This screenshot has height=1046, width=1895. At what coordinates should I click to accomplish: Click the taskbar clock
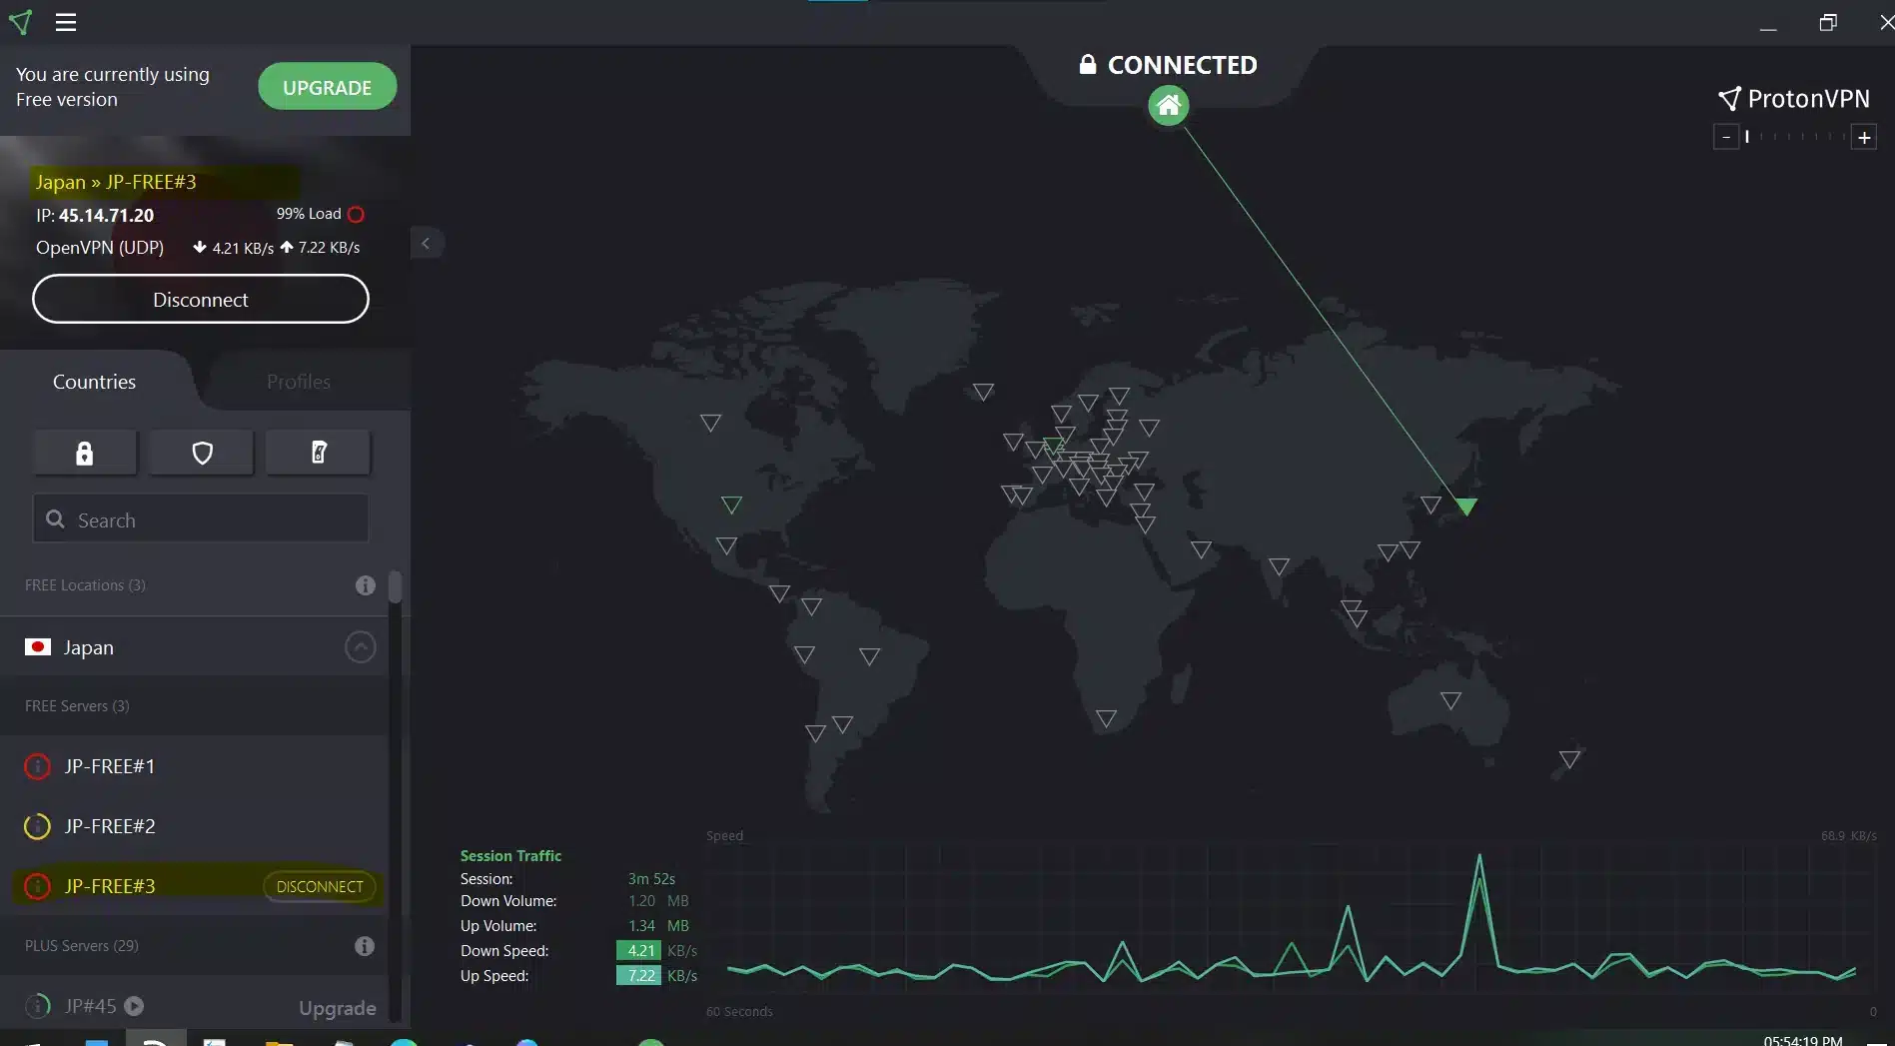point(1802,1040)
